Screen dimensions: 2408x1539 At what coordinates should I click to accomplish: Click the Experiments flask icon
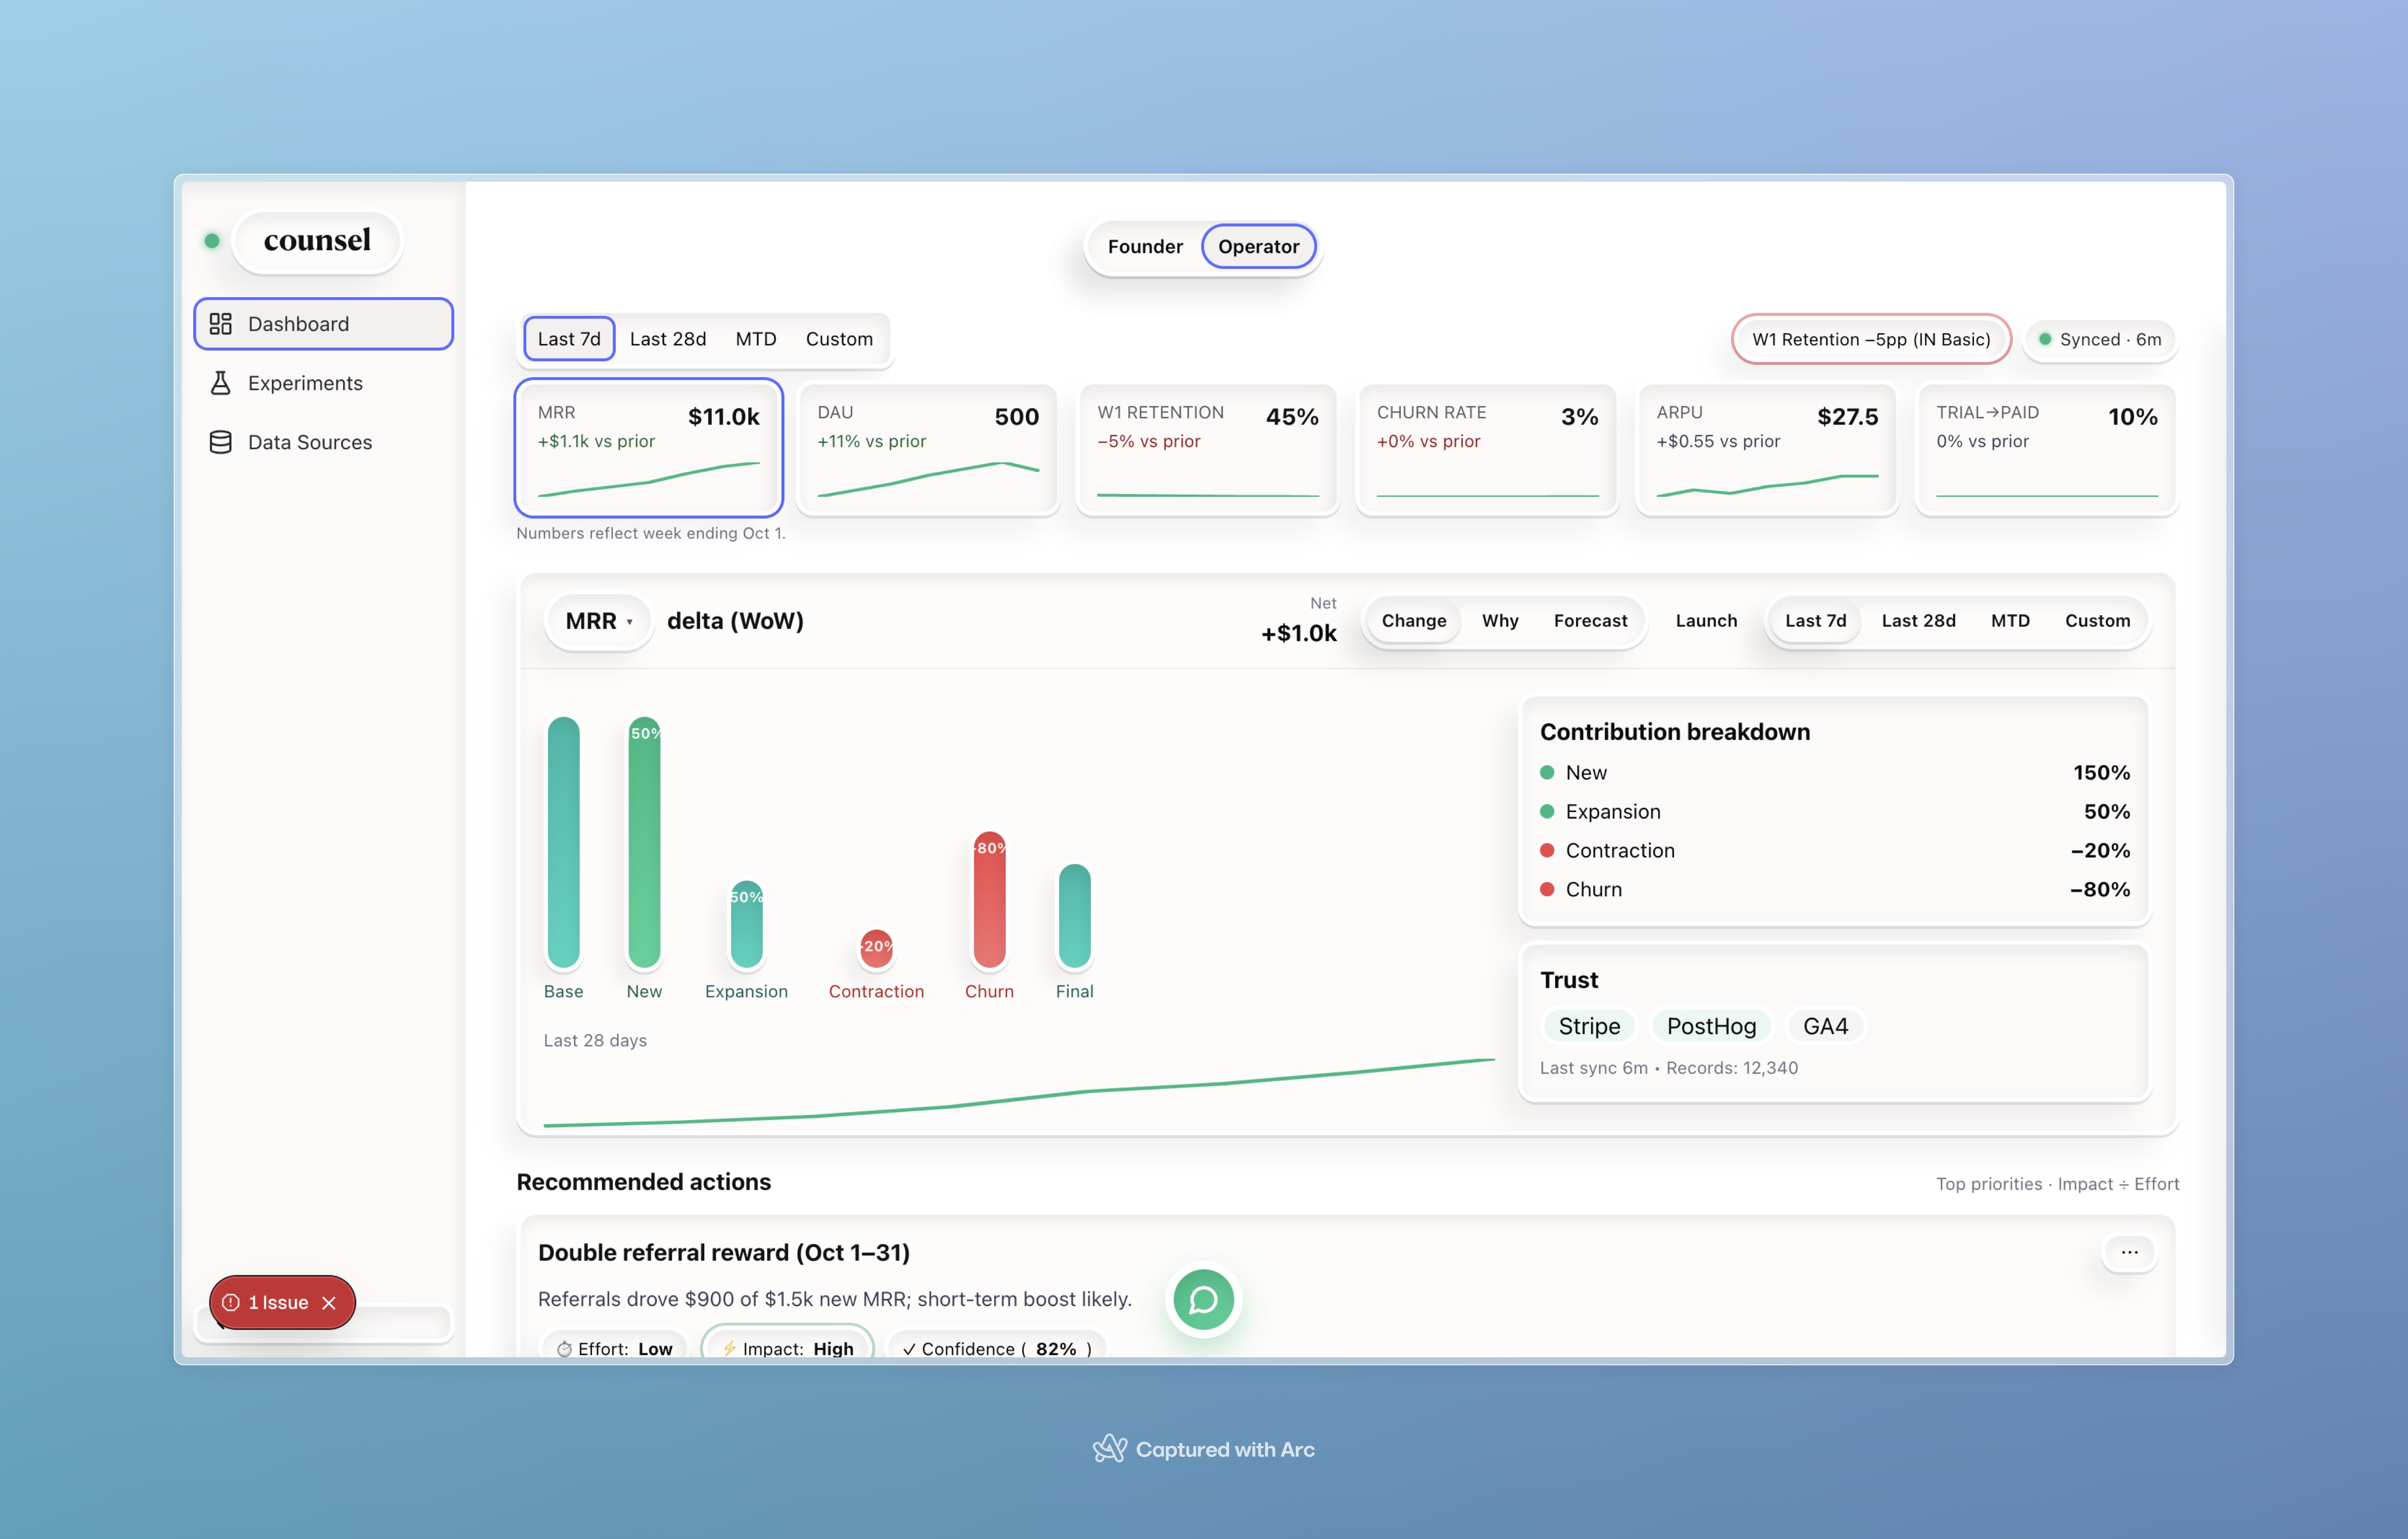220,383
